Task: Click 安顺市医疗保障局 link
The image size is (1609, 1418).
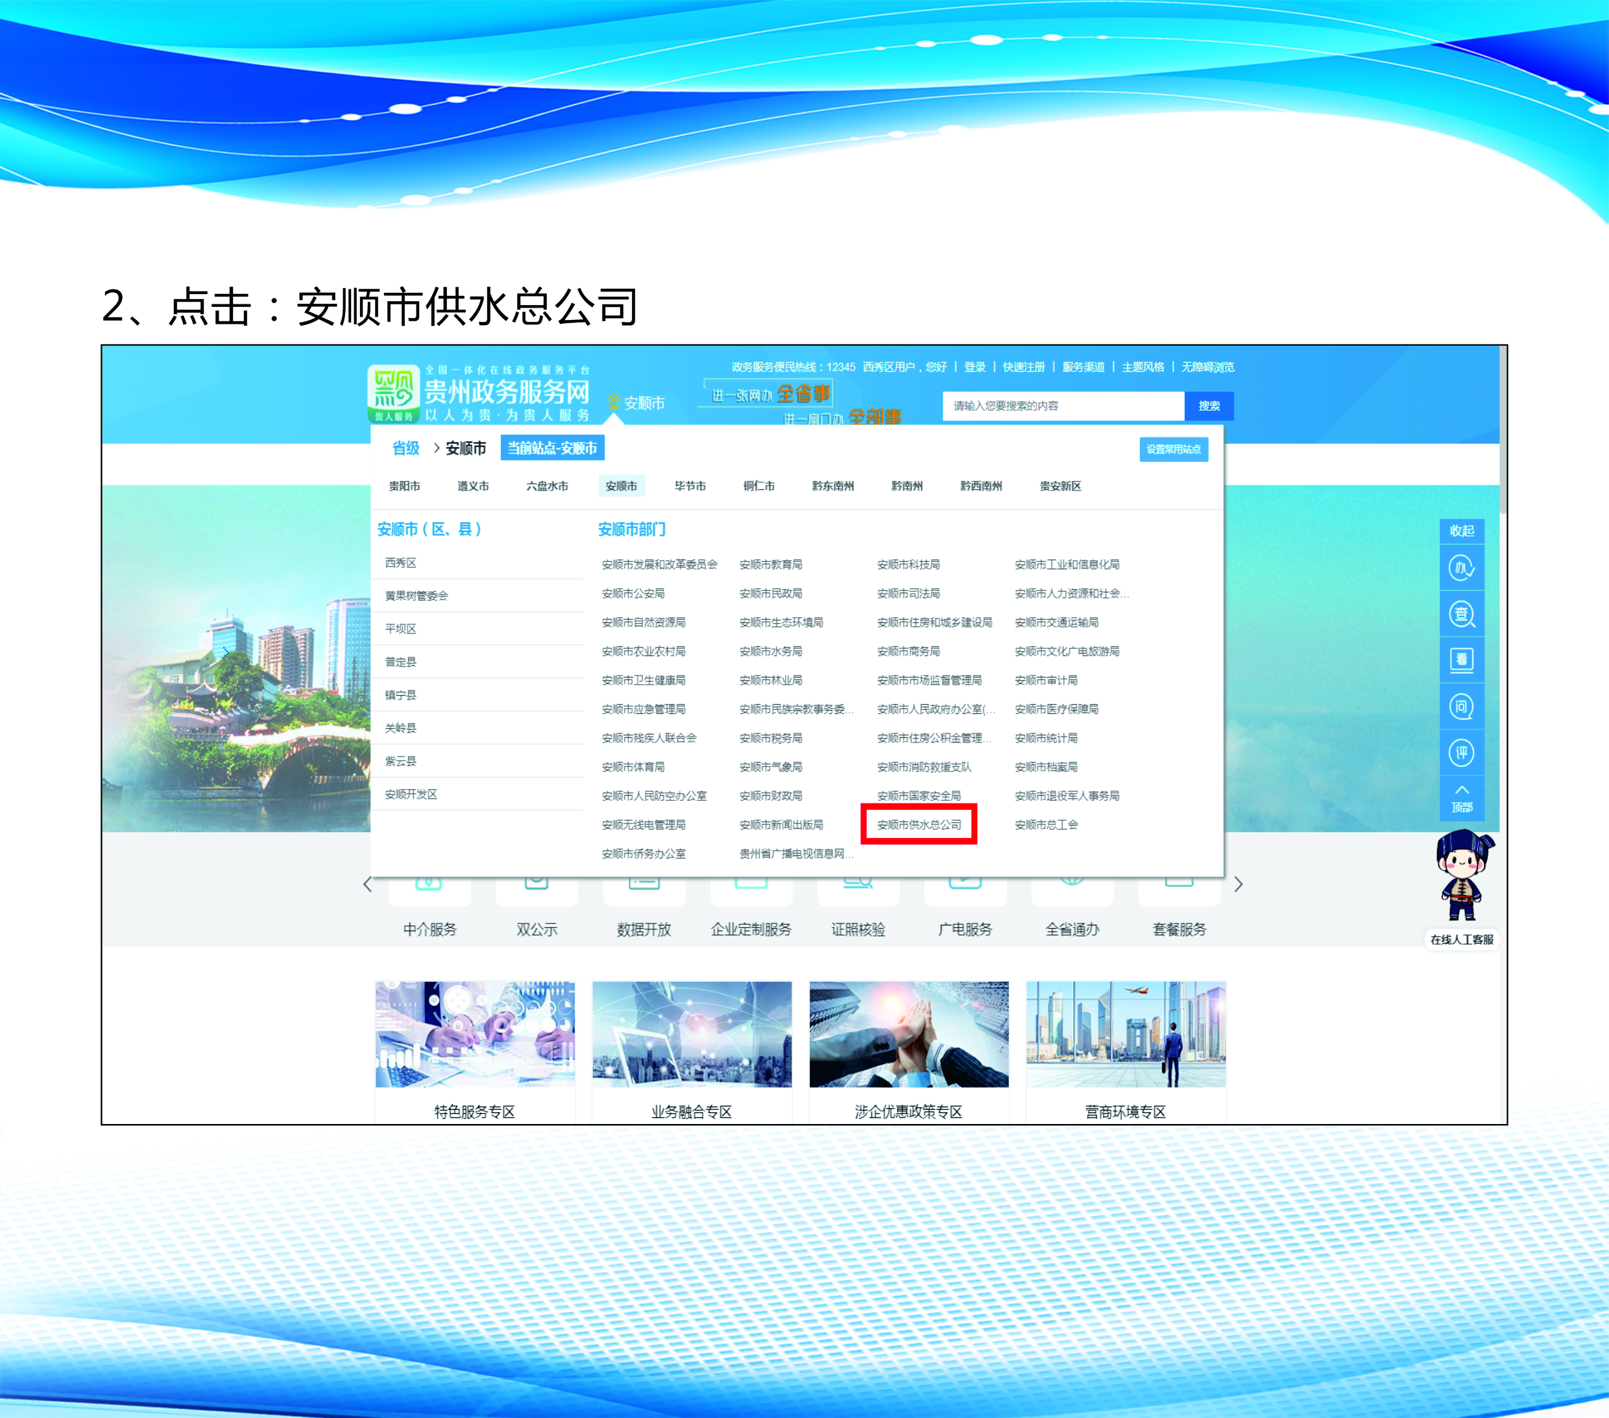Action: pyautogui.click(x=1056, y=709)
